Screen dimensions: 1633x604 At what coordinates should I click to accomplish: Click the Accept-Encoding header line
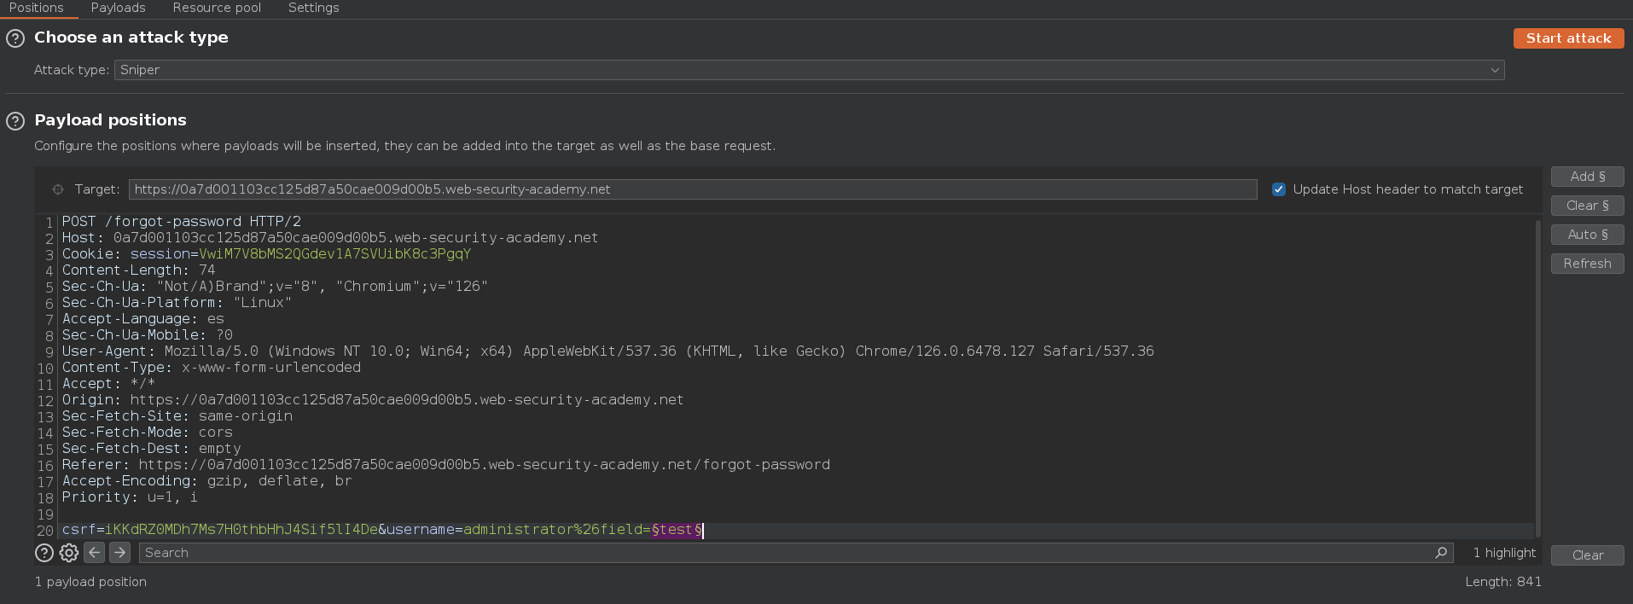[207, 481]
